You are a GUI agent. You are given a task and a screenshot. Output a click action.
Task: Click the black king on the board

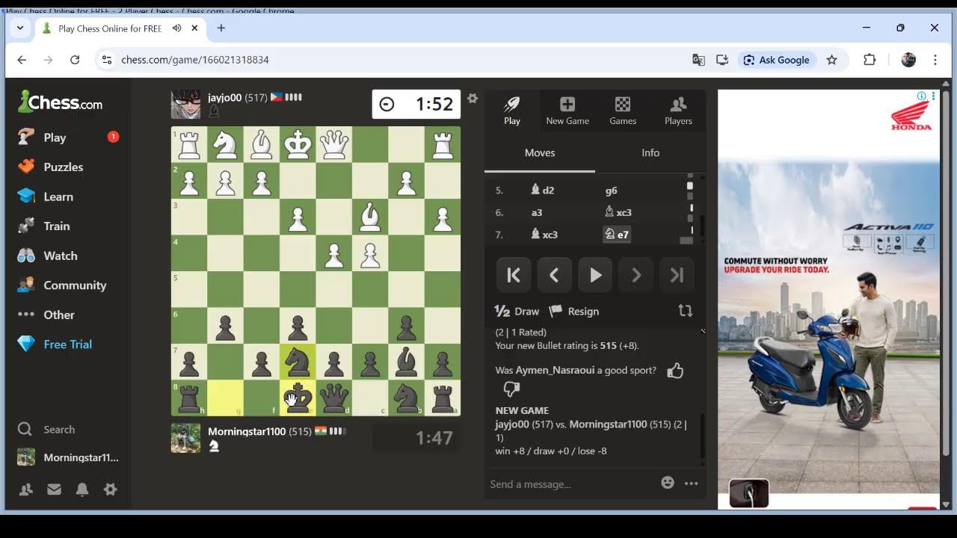click(298, 398)
